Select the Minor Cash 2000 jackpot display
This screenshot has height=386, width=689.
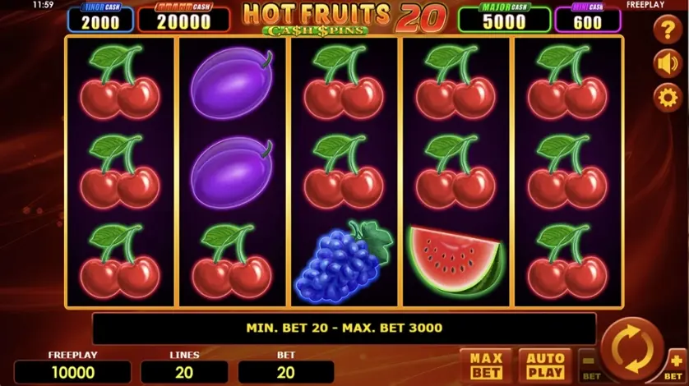pos(100,18)
